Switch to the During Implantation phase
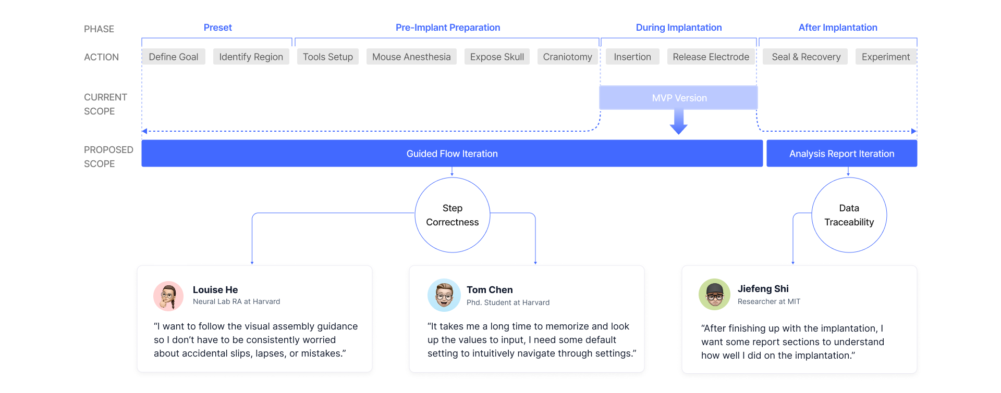 (678, 28)
